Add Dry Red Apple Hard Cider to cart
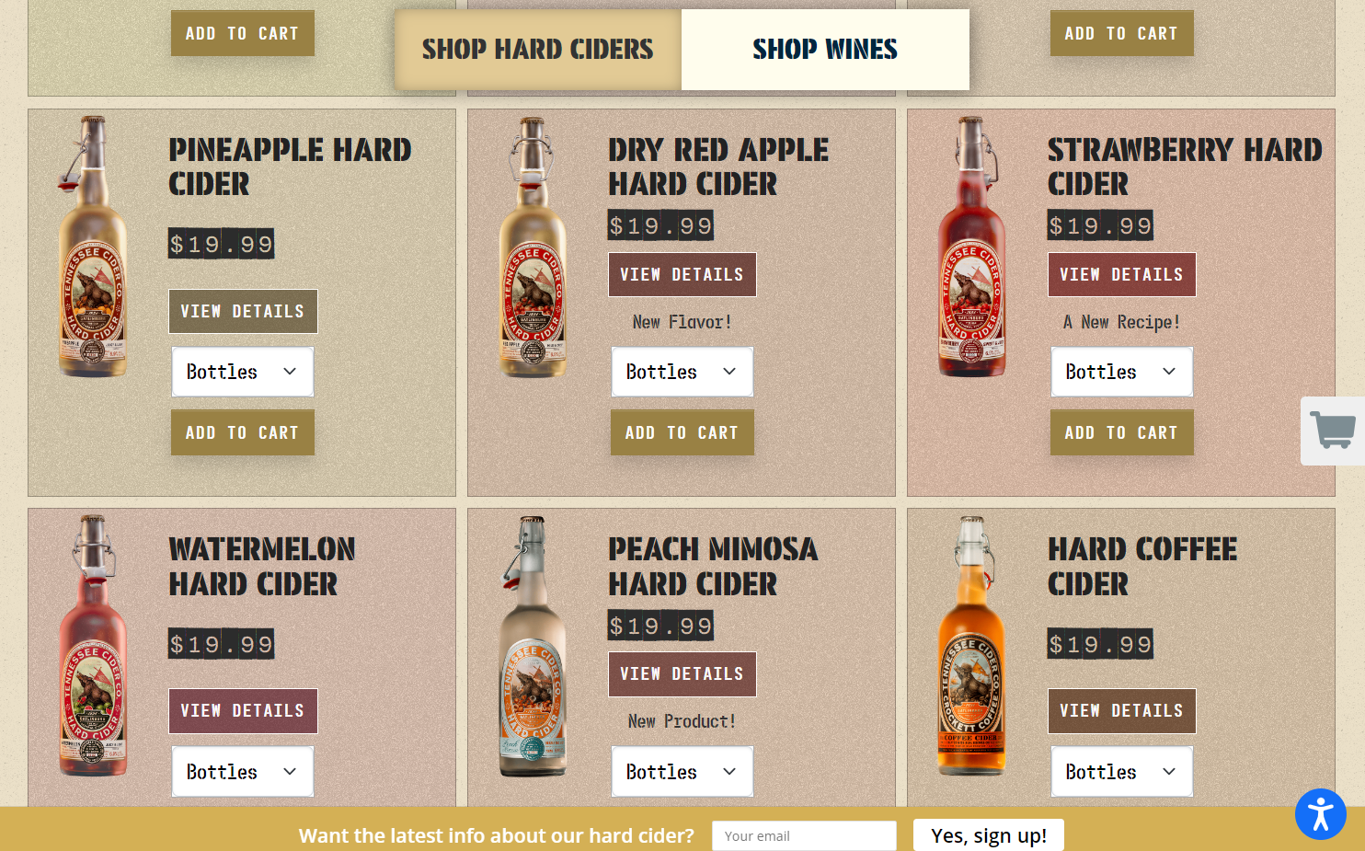The image size is (1365, 851). (x=682, y=432)
